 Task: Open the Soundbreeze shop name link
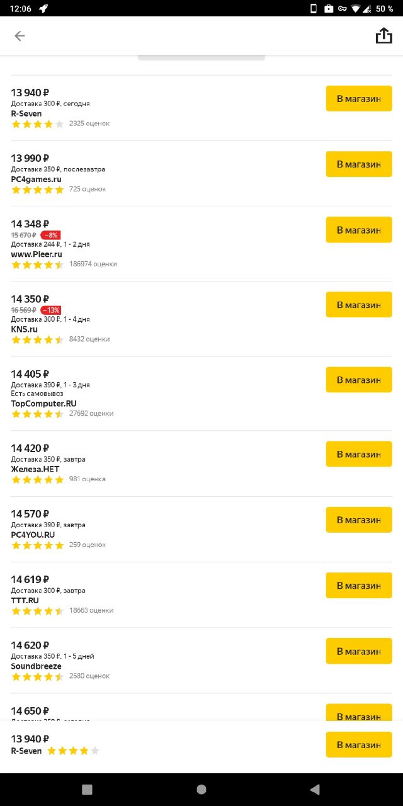pyautogui.click(x=36, y=666)
